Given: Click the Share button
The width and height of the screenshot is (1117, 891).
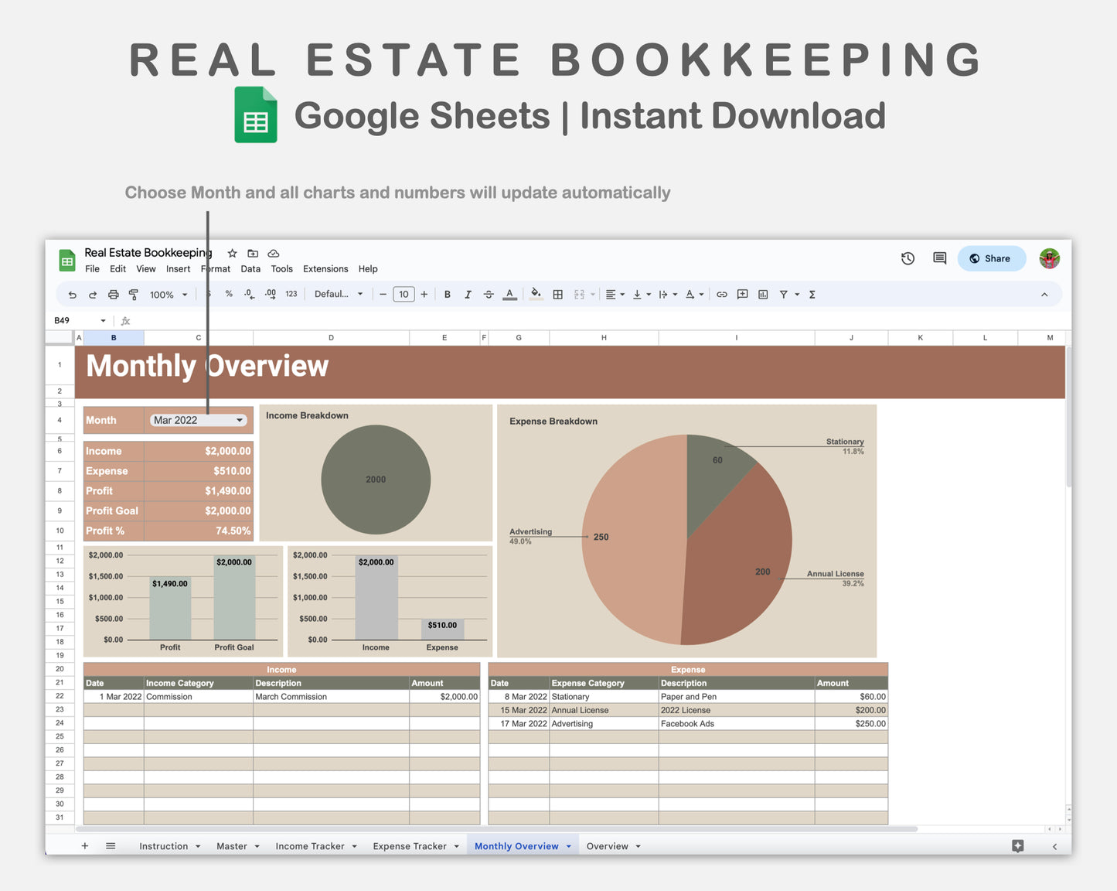Looking at the screenshot, I should coord(991,258).
